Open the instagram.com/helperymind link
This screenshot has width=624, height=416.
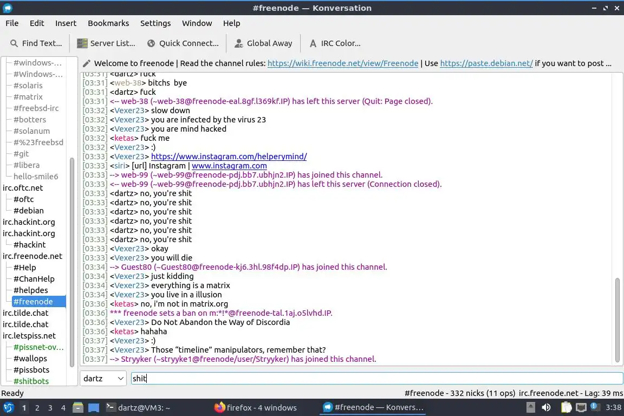tap(229, 157)
